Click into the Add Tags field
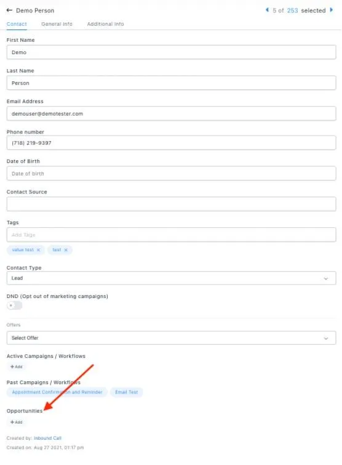 click(171, 235)
